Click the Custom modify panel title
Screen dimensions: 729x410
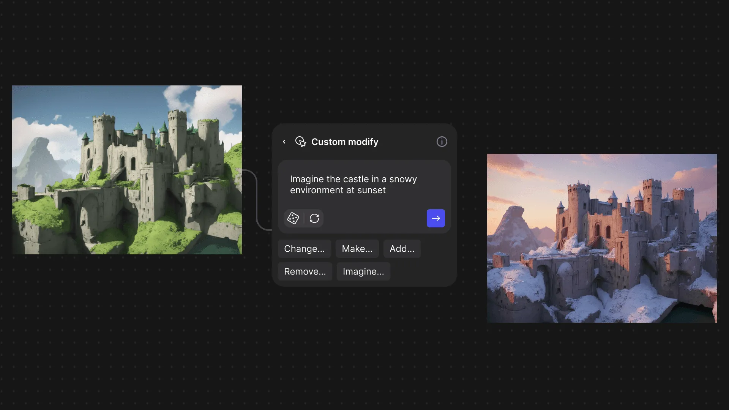345,142
